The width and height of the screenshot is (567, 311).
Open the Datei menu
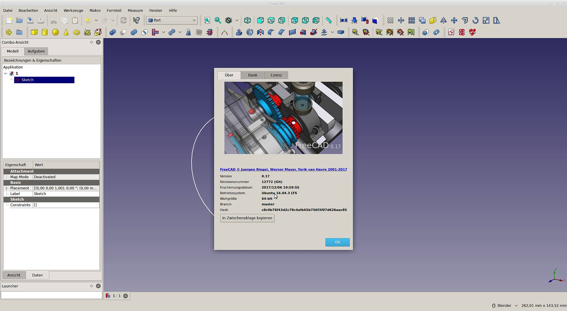pos(8,10)
